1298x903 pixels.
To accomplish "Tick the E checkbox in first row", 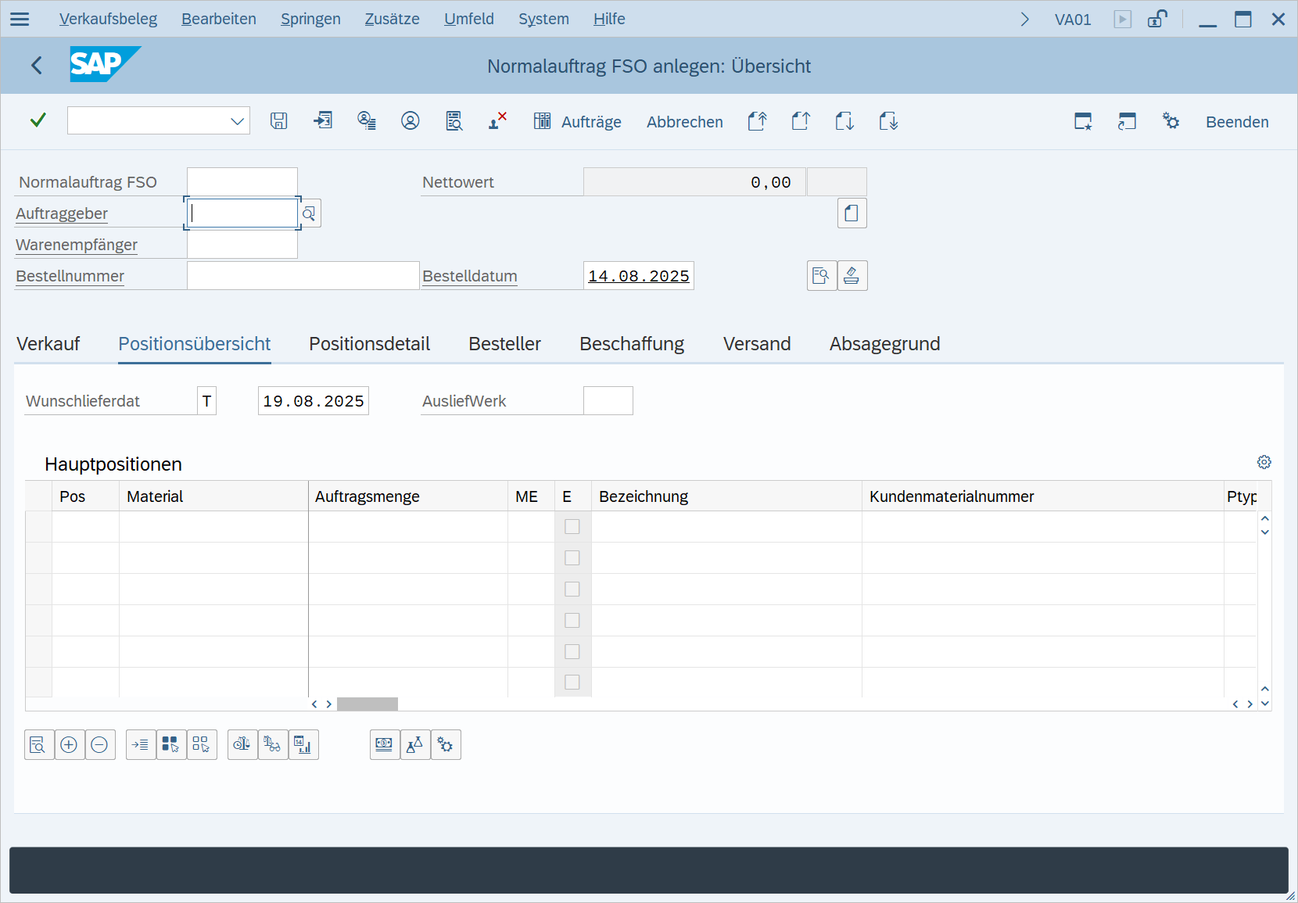I will [x=572, y=527].
